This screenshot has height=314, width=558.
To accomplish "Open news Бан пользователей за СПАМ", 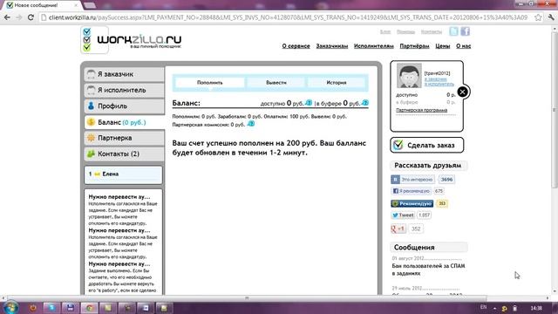I will pos(428,270).
